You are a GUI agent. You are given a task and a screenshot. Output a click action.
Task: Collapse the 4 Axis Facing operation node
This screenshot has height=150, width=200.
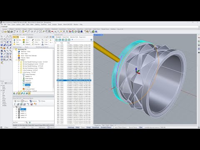19,72
